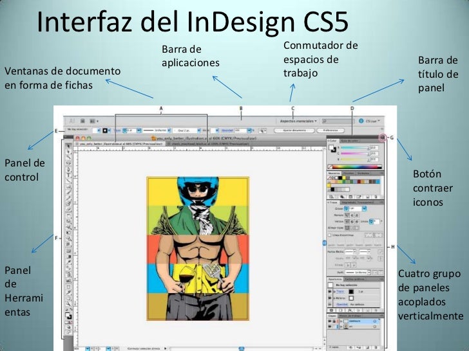Open arrange documents dropdown in application bar
The image size is (469, 351).
point(94,121)
